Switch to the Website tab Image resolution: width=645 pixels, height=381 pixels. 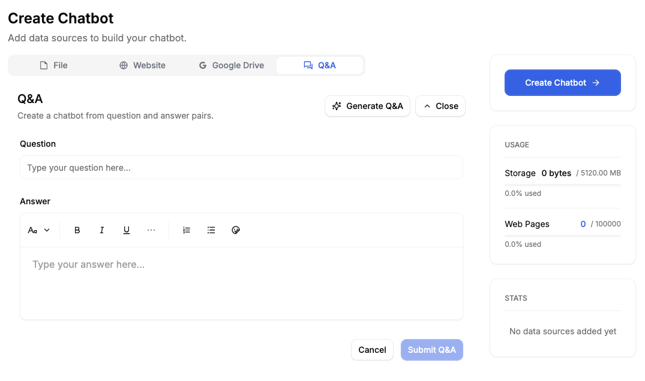coord(142,65)
